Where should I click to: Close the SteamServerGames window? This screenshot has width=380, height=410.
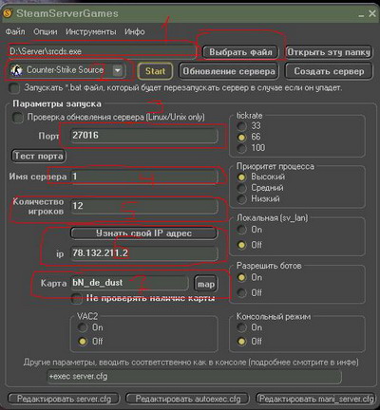tap(372, 14)
